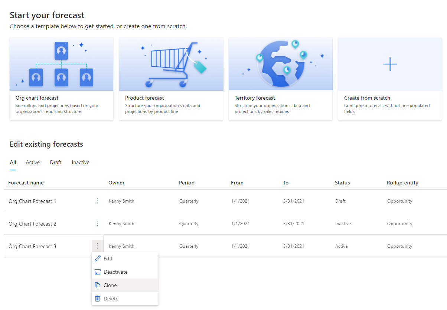
Task: Switch to the Inactive forecasts tab
Action: [x=81, y=162]
